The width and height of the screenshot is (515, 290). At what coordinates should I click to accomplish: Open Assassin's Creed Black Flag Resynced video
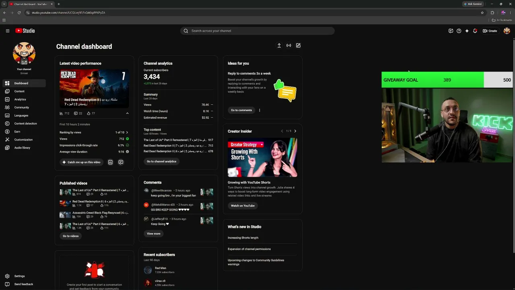click(x=94, y=215)
